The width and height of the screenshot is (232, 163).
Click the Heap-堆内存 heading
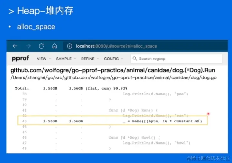(x=45, y=11)
